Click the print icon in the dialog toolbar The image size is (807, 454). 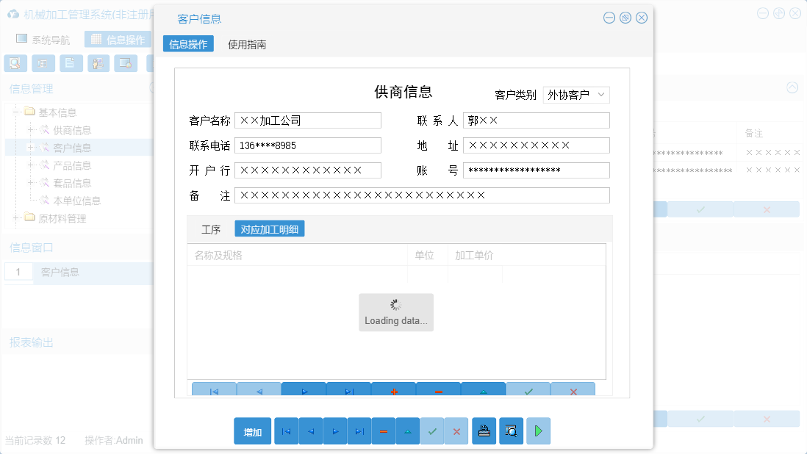(484, 431)
